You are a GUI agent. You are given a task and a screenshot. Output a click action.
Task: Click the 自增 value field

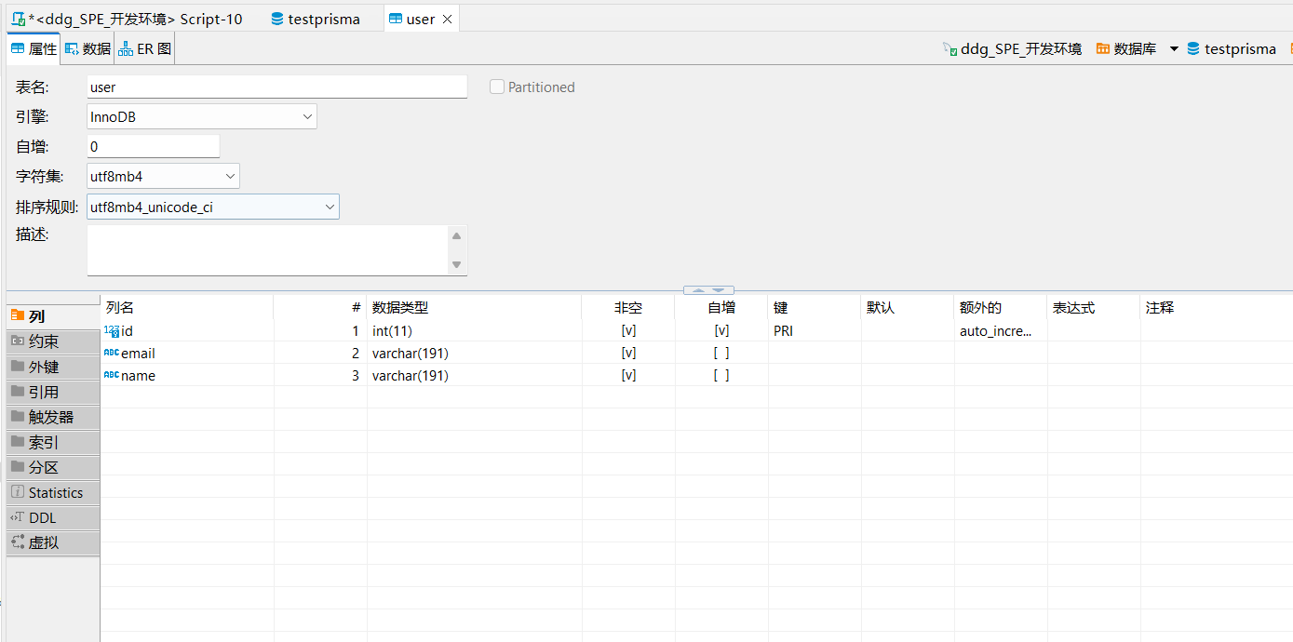click(154, 146)
